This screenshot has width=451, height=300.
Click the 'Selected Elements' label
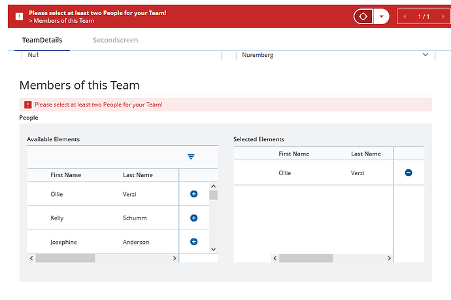click(x=259, y=139)
